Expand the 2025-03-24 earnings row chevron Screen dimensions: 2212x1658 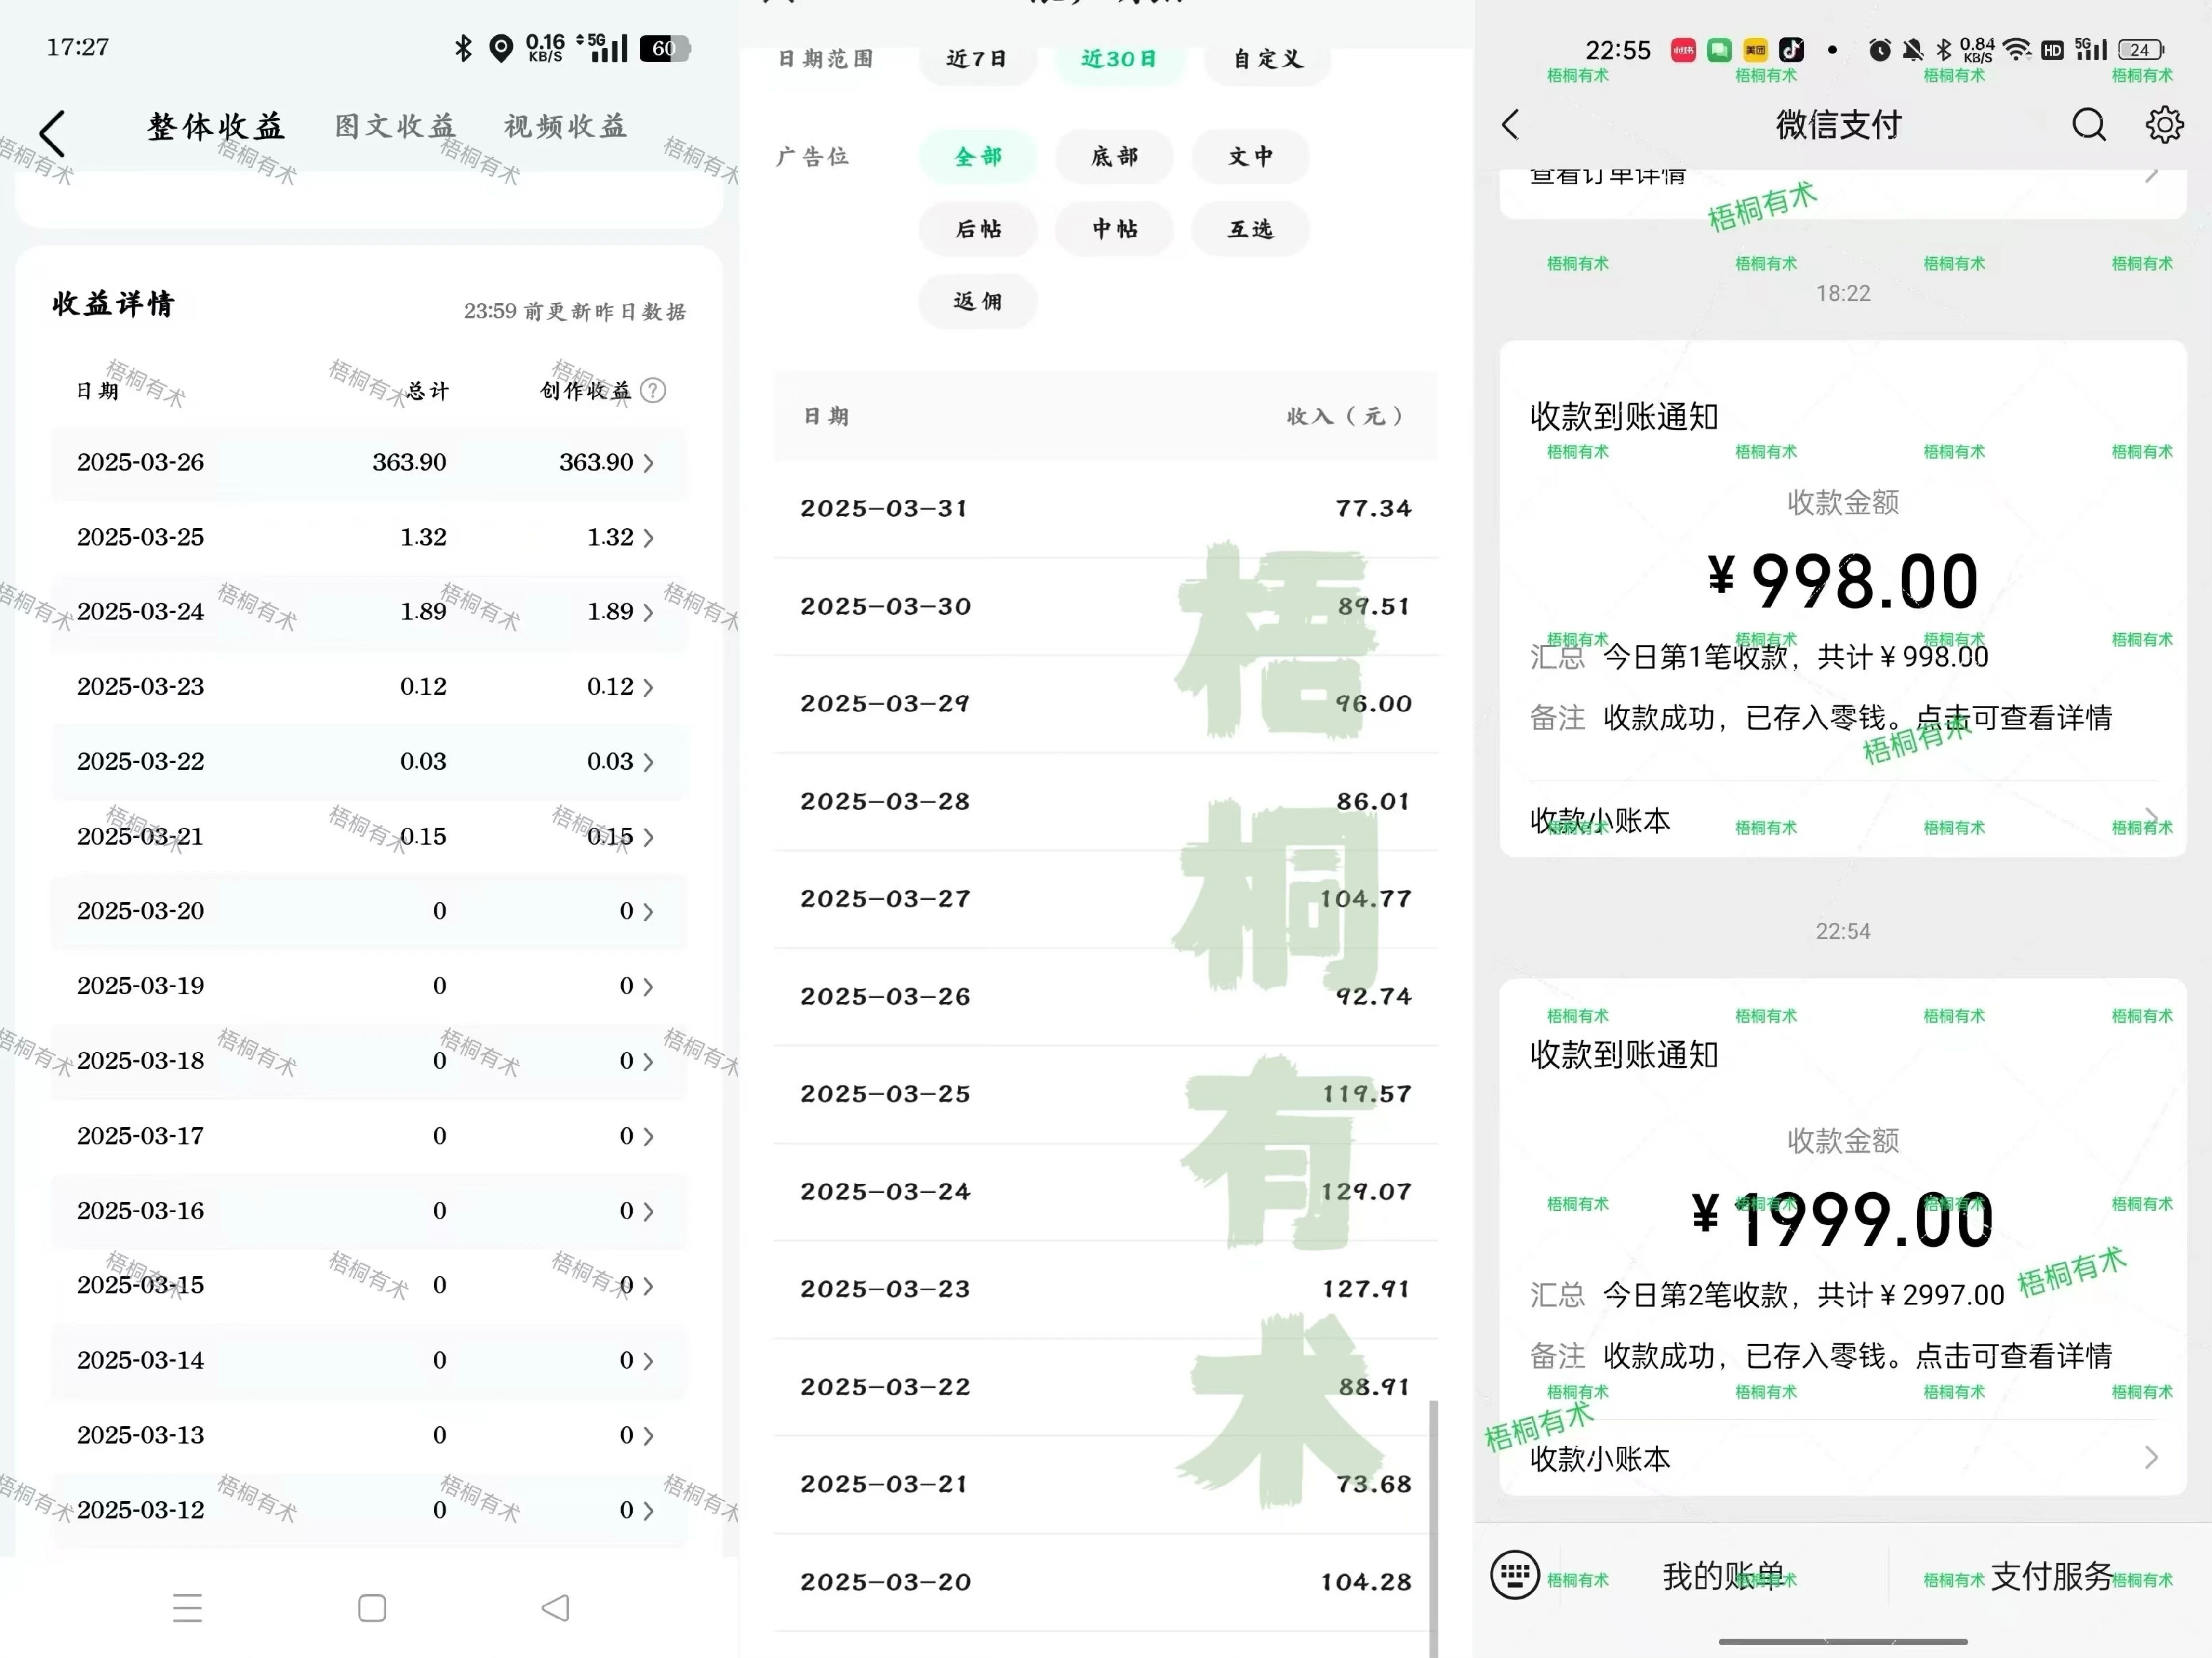tap(648, 612)
